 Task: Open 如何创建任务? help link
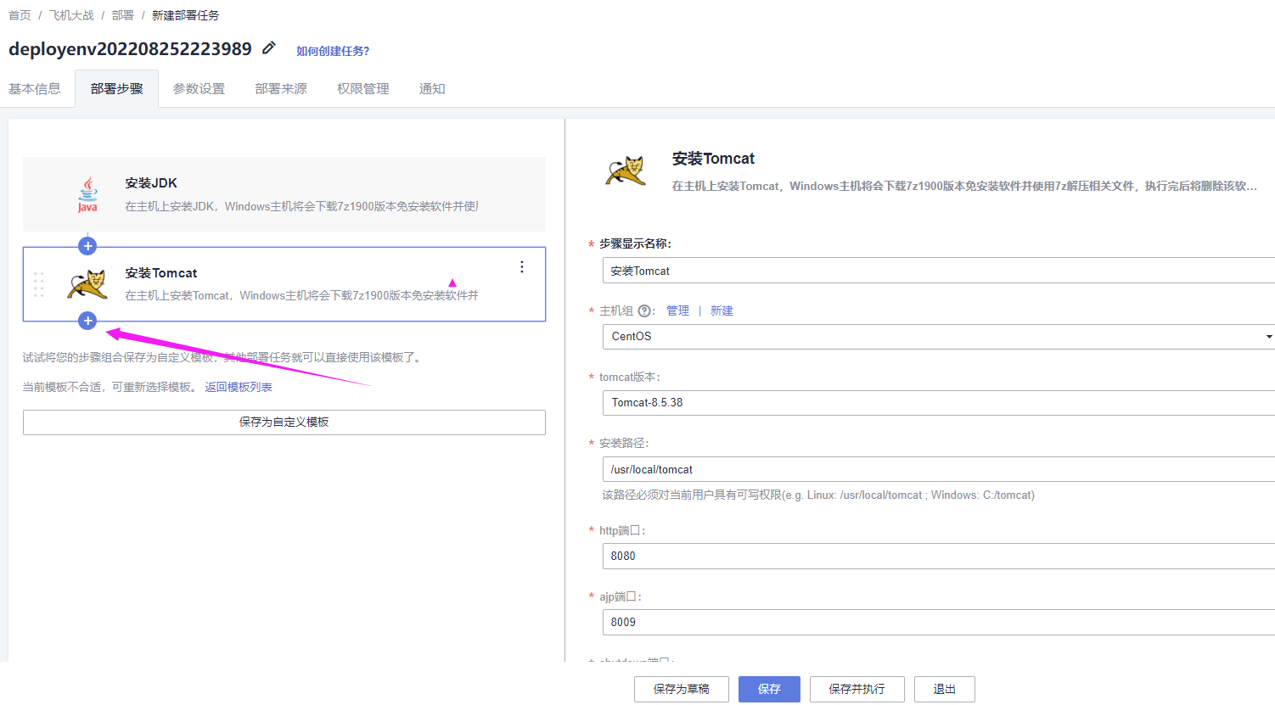(x=333, y=51)
